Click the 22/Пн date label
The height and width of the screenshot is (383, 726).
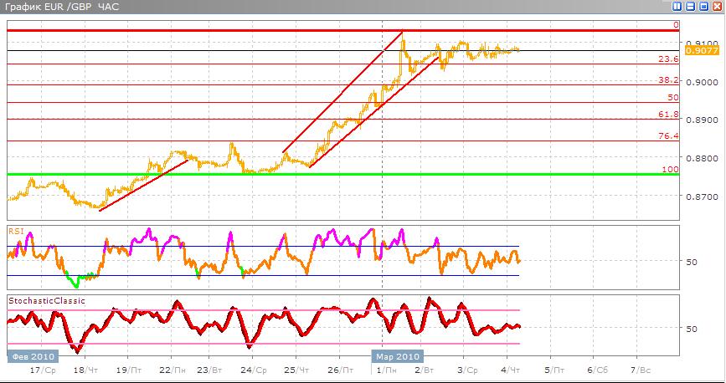click(172, 370)
